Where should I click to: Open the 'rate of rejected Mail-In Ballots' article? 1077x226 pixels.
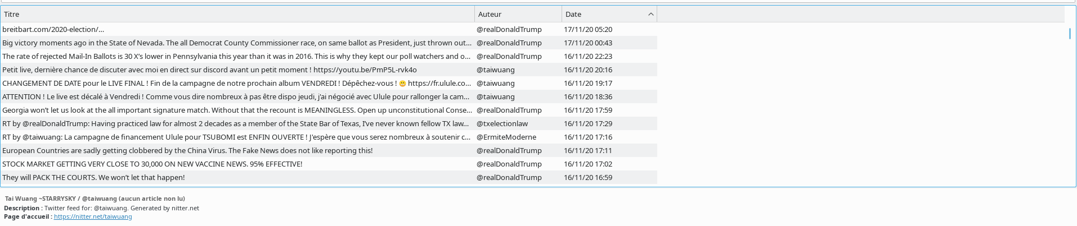pos(329,56)
